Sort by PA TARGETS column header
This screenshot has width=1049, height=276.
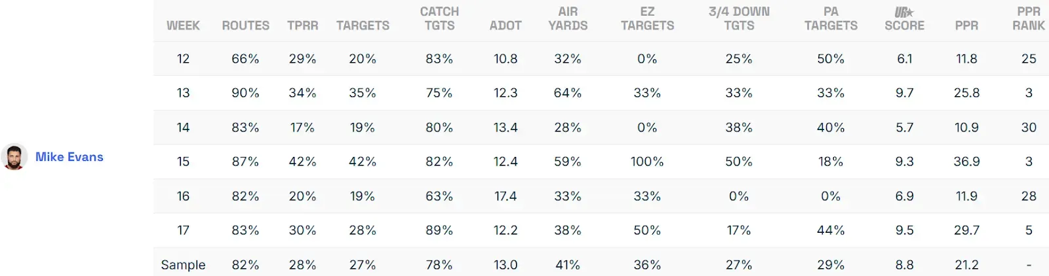pos(831,19)
